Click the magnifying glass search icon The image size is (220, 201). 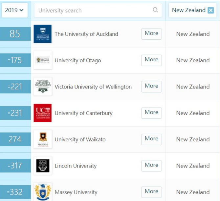(155, 10)
